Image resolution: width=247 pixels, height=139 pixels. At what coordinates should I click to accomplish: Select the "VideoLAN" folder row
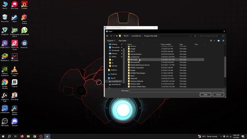coord(166,78)
